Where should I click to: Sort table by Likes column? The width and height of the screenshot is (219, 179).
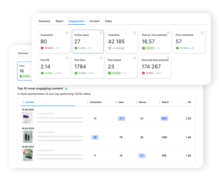tap(119, 102)
